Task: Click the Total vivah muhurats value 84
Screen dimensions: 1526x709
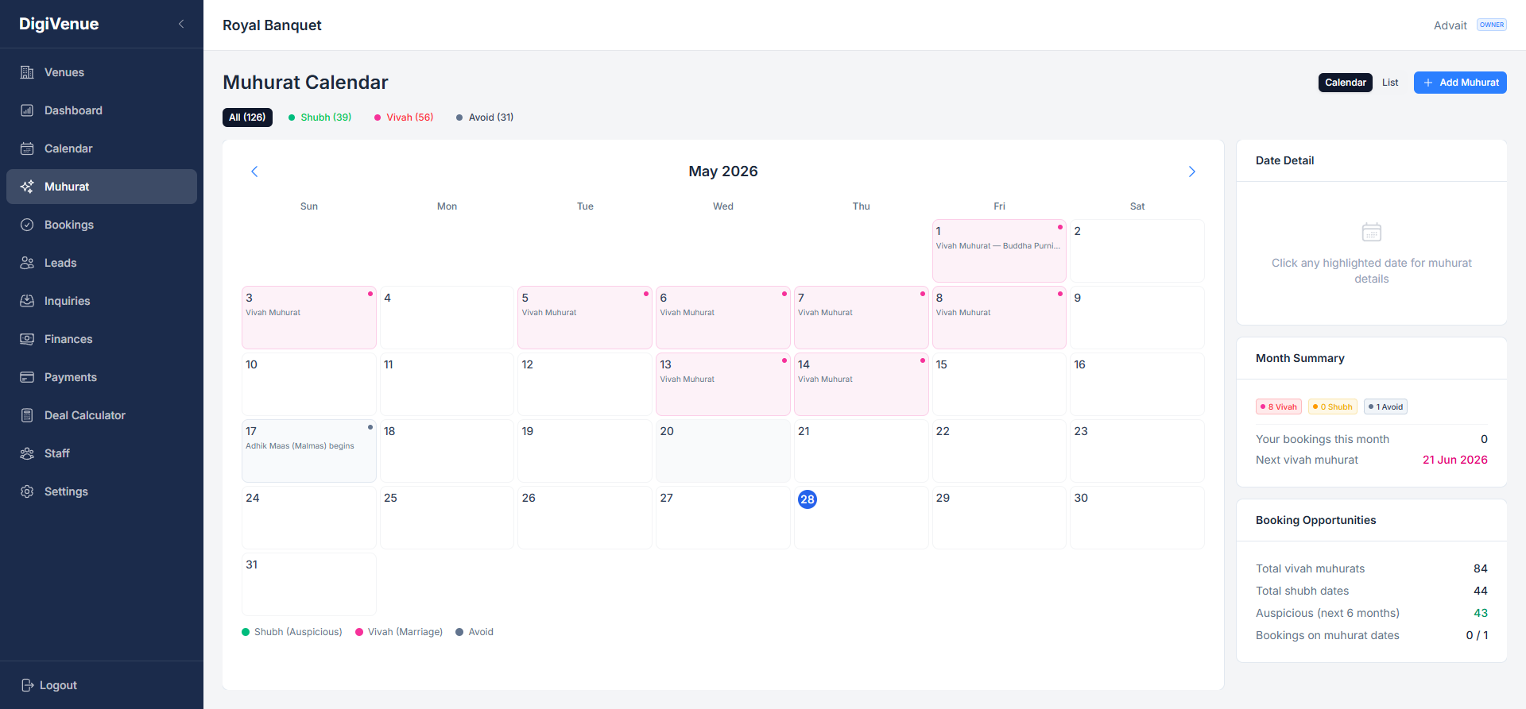Action: (x=1481, y=568)
